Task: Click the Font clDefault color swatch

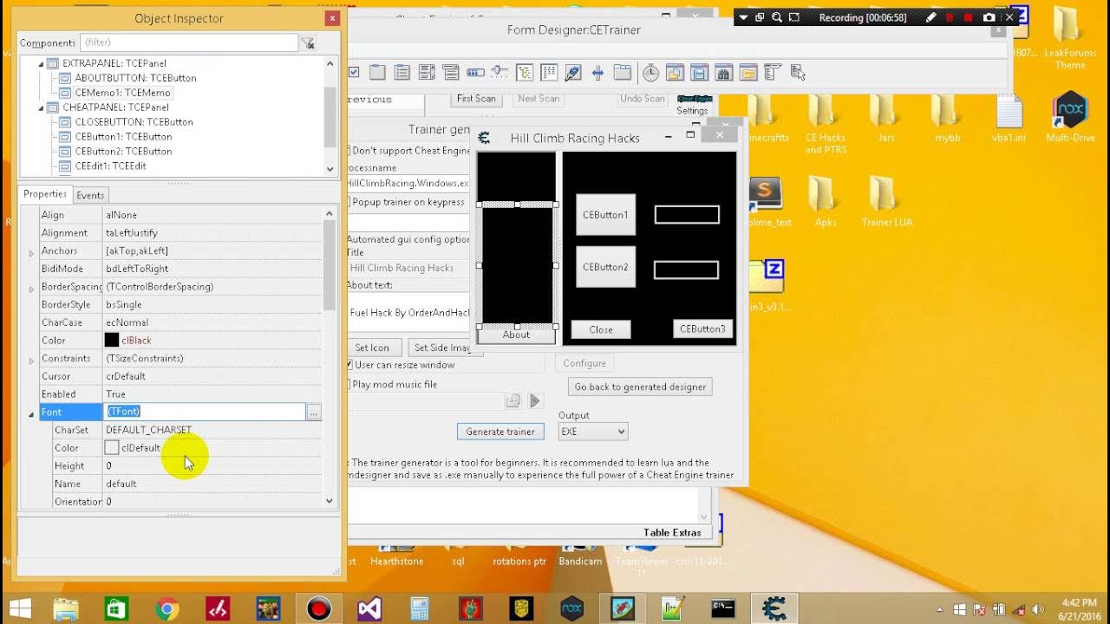Action: [112, 448]
